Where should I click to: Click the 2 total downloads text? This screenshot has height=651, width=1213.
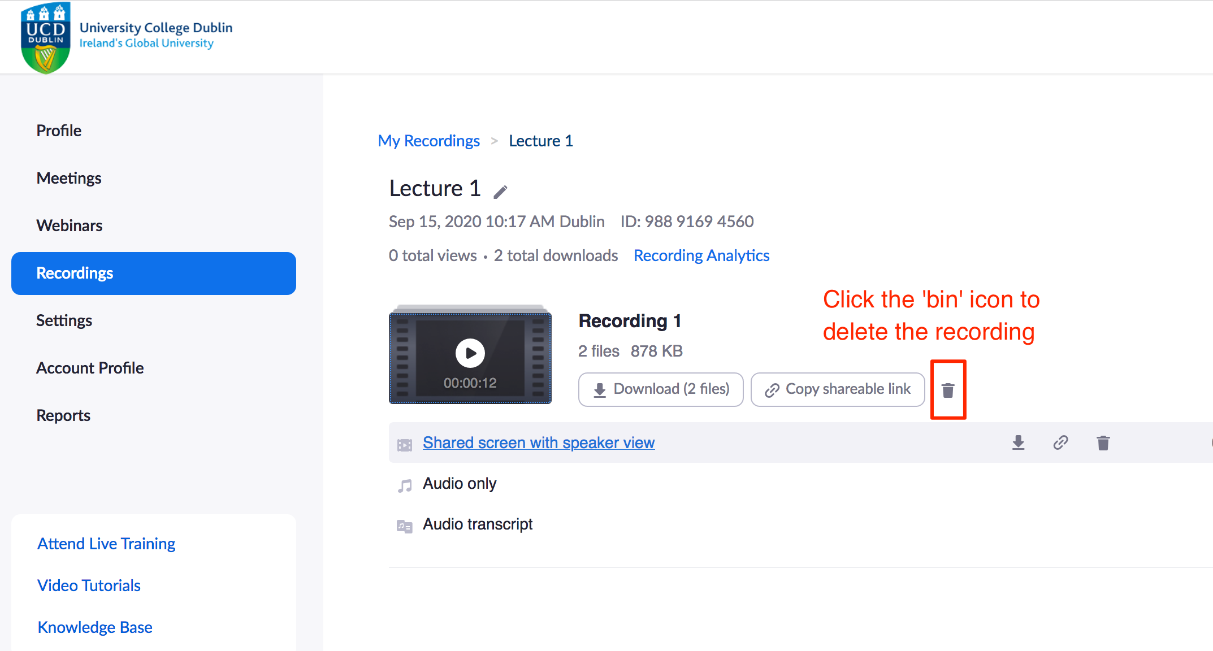point(556,255)
